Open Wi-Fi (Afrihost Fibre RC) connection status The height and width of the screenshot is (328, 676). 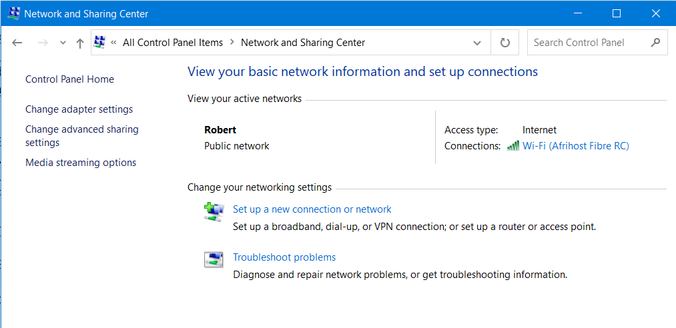coord(575,146)
